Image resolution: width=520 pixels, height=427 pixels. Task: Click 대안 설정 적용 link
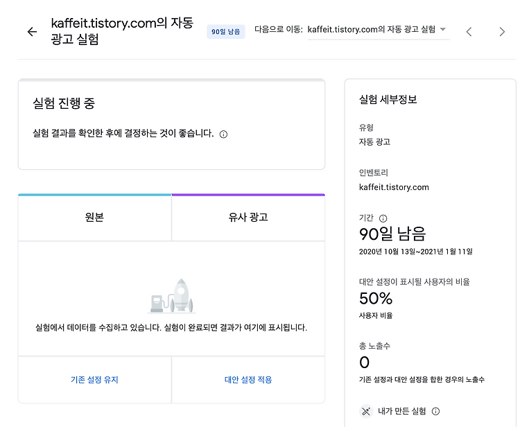point(248,380)
